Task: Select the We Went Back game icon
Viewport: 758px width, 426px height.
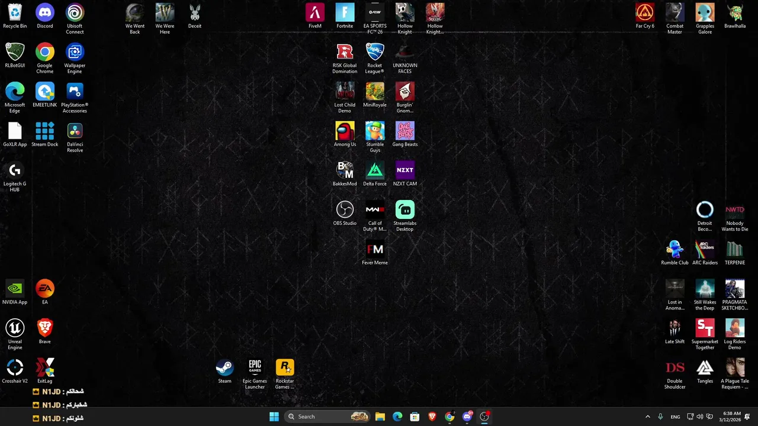Action: tap(135, 19)
